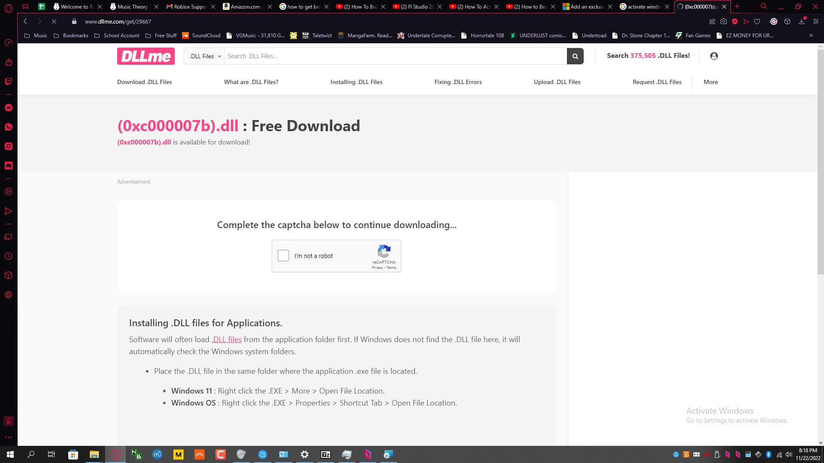This screenshot has width=824, height=463.
Task: Expand the .DLL Files search category dropdown
Action: coord(205,56)
